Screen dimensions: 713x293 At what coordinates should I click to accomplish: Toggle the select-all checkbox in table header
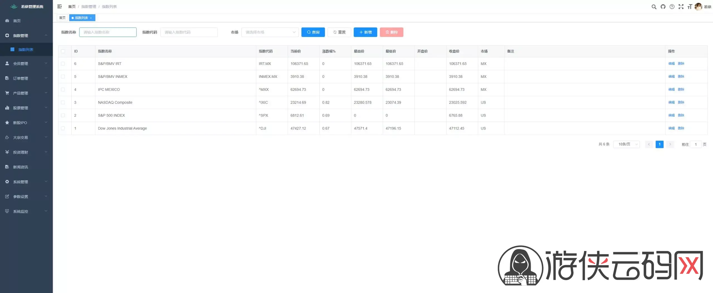[x=63, y=51]
